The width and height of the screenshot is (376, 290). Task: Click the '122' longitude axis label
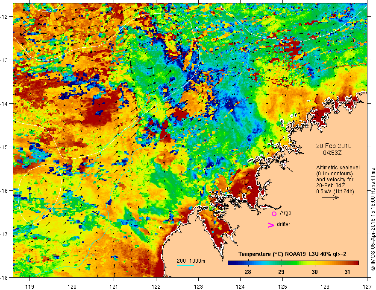point(156,287)
